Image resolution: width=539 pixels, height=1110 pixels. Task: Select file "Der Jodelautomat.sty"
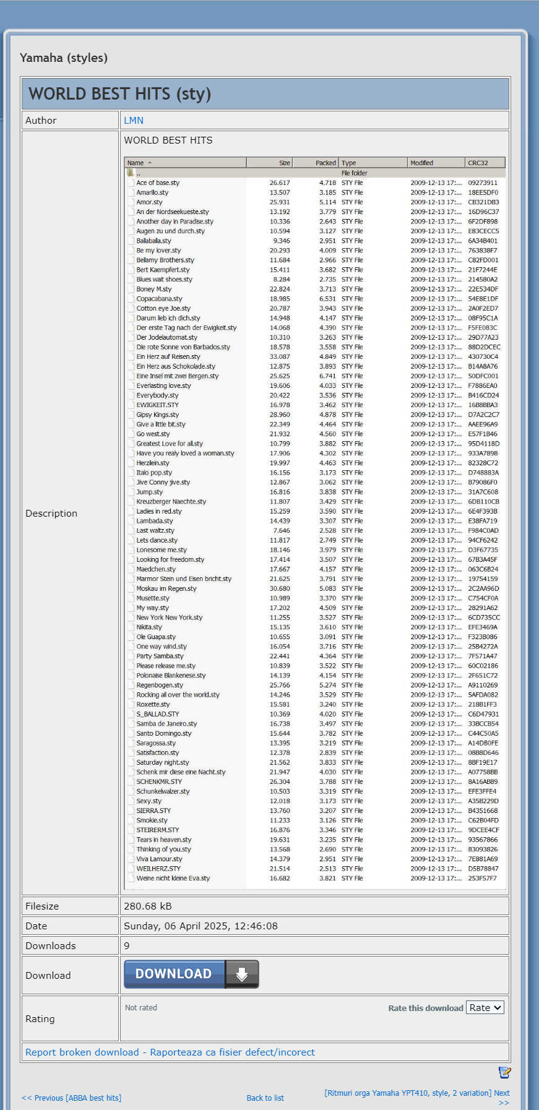click(x=167, y=337)
